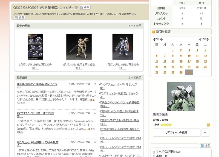Open 『続ハーメルンのバイオリン弾き 7巻』 link
This screenshot has height=157, width=219.
(x=121, y=140)
